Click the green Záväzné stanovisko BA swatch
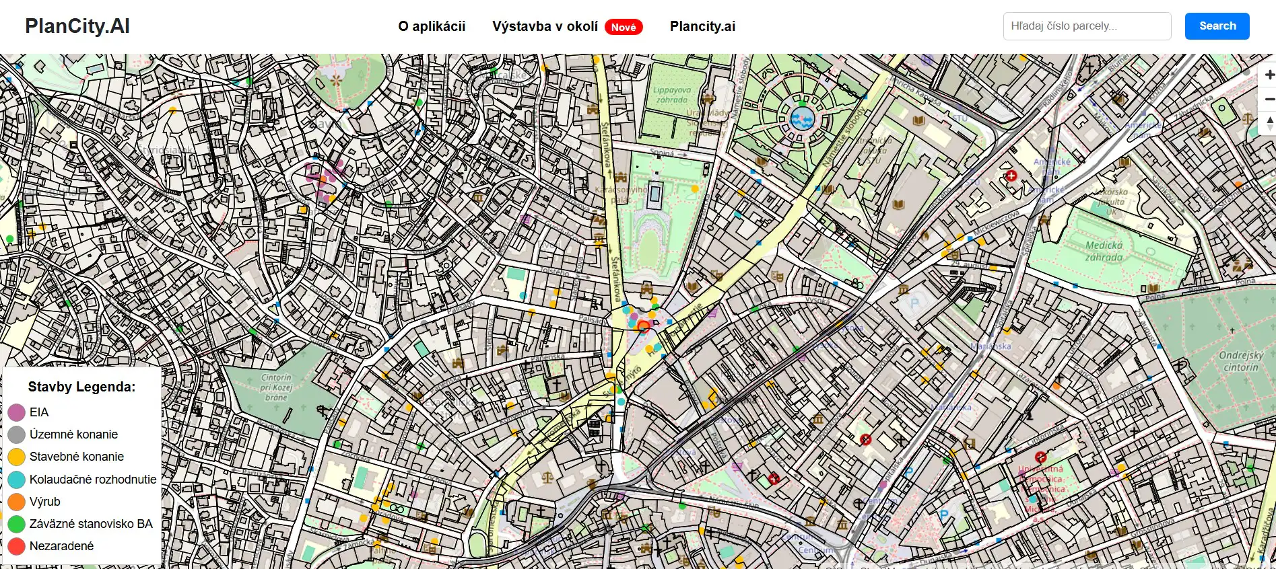Image resolution: width=1276 pixels, height=569 pixels. click(17, 524)
